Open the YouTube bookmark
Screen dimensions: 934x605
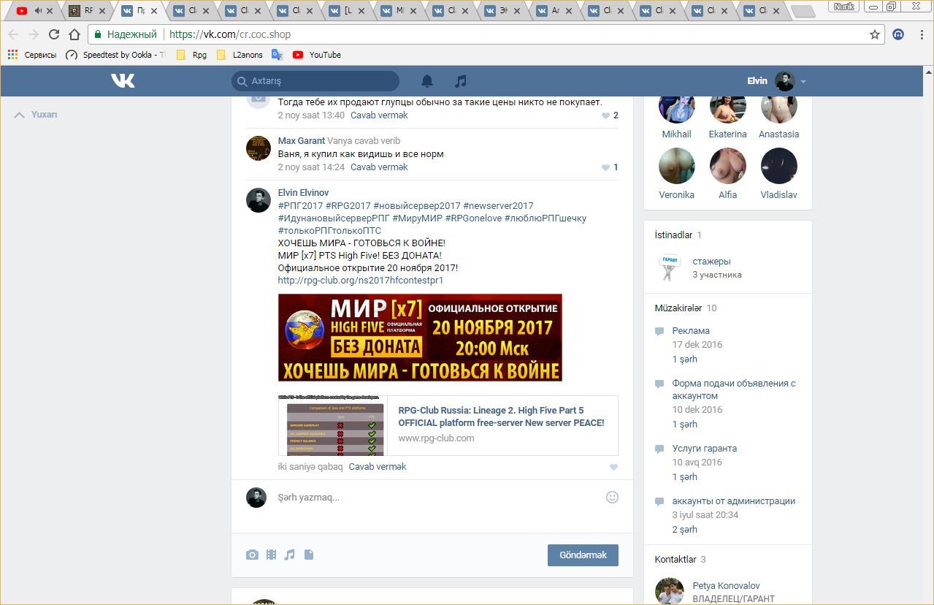click(x=317, y=55)
